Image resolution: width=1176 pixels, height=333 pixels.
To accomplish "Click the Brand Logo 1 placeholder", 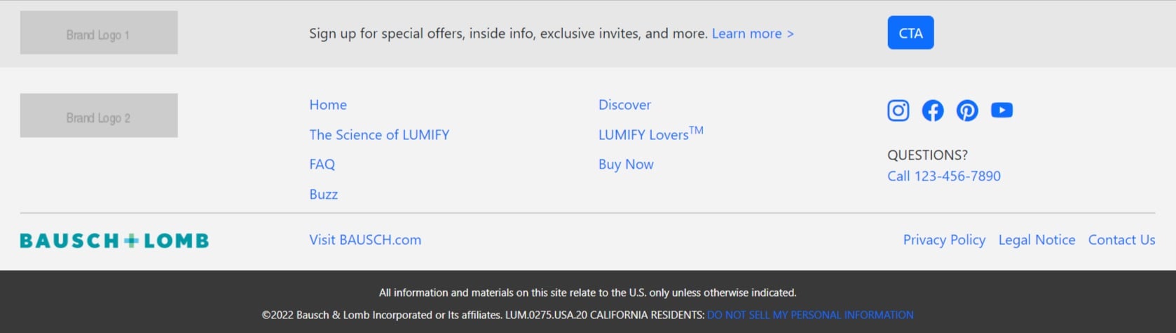I will click(99, 33).
